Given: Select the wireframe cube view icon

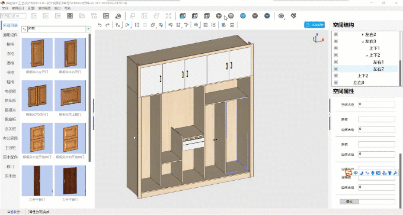Looking at the screenshot, I should [x=194, y=16].
